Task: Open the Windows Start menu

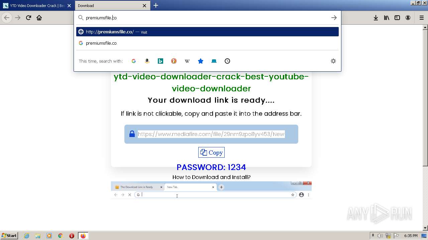Action: click(9, 235)
